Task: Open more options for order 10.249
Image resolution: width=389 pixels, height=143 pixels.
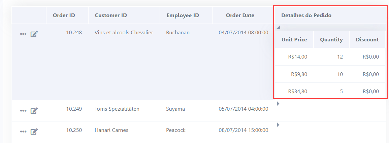Action: (x=23, y=111)
